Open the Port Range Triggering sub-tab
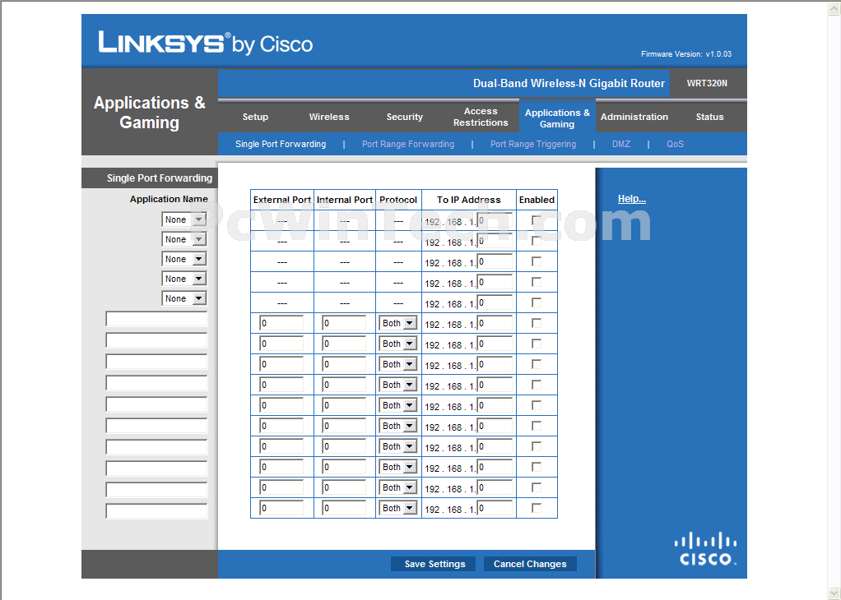Image resolution: width=841 pixels, height=600 pixels. coord(533,144)
